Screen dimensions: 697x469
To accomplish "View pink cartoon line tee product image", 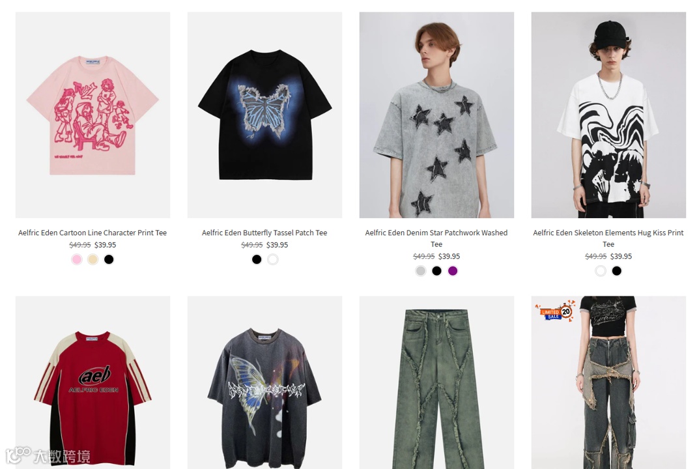I will (x=93, y=115).
